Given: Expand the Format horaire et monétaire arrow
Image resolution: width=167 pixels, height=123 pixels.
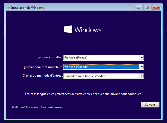Looking at the screenshot, I should pos(142,67).
